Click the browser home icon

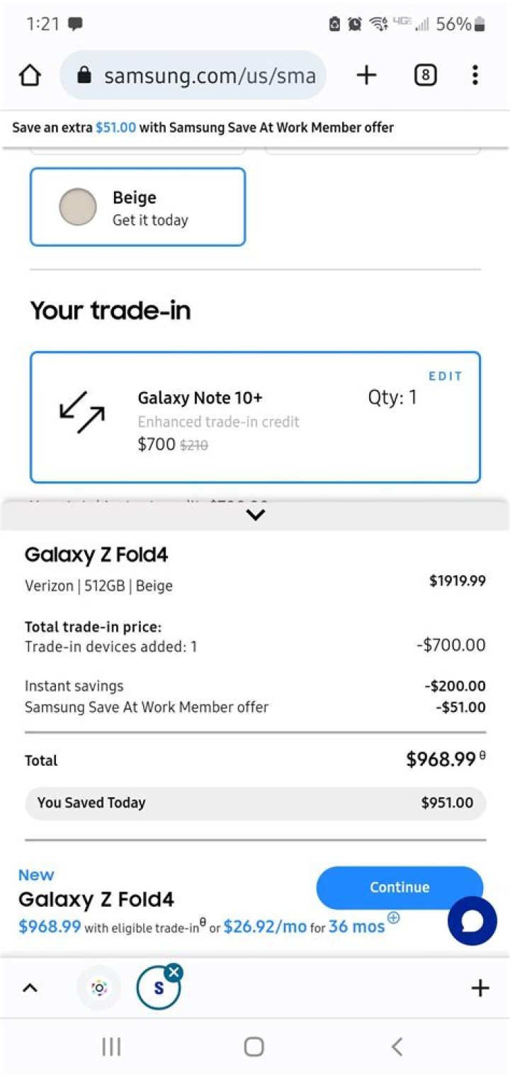click(x=30, y=74)
